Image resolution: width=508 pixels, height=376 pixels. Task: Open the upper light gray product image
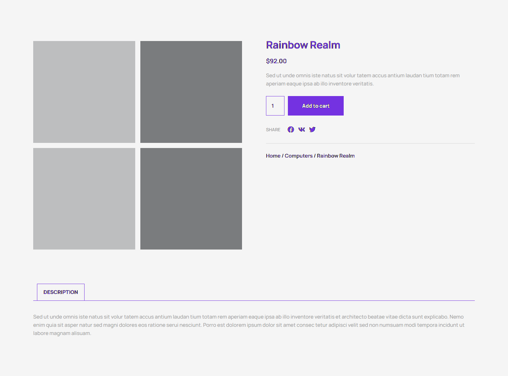[x=84, y=92]
